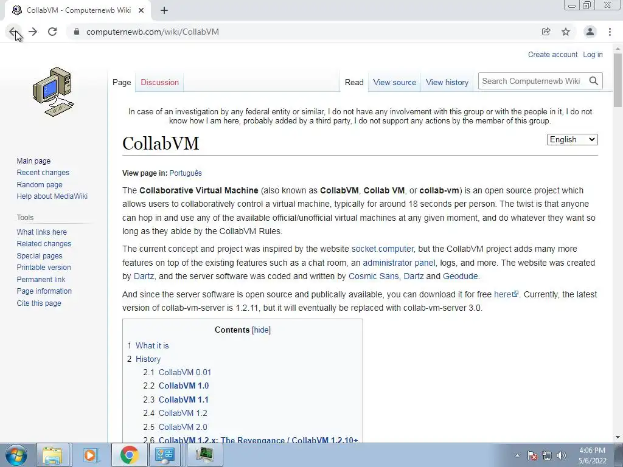
Task: Open a new tab with the plus button
Action: 164,10
